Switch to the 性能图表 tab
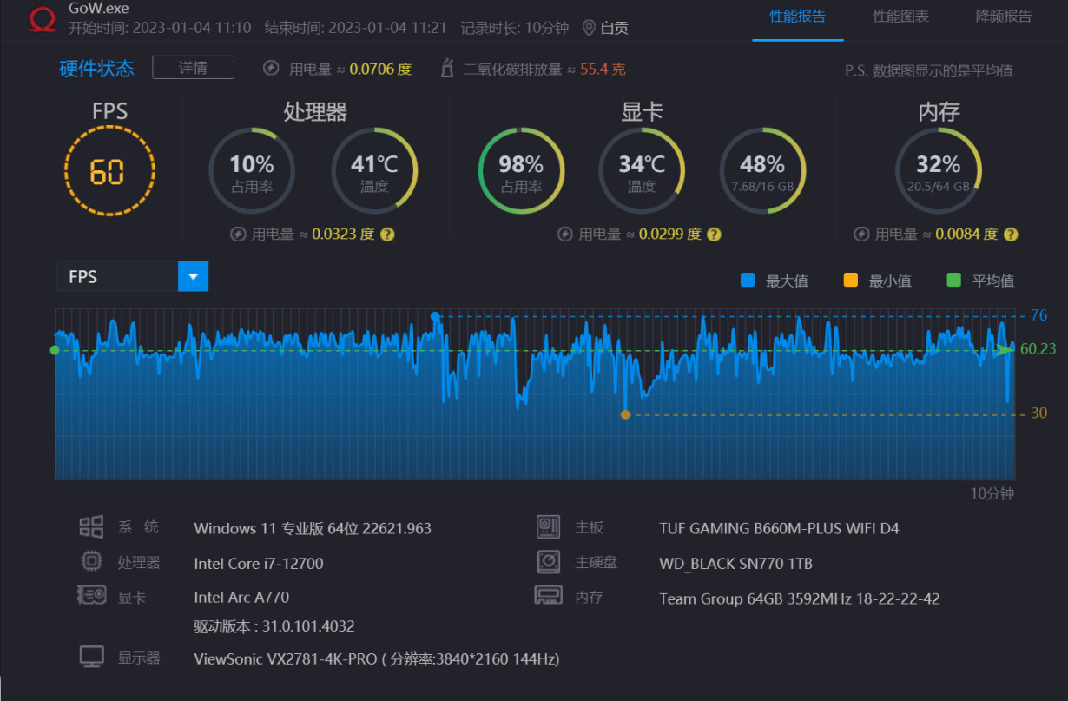 900,17
